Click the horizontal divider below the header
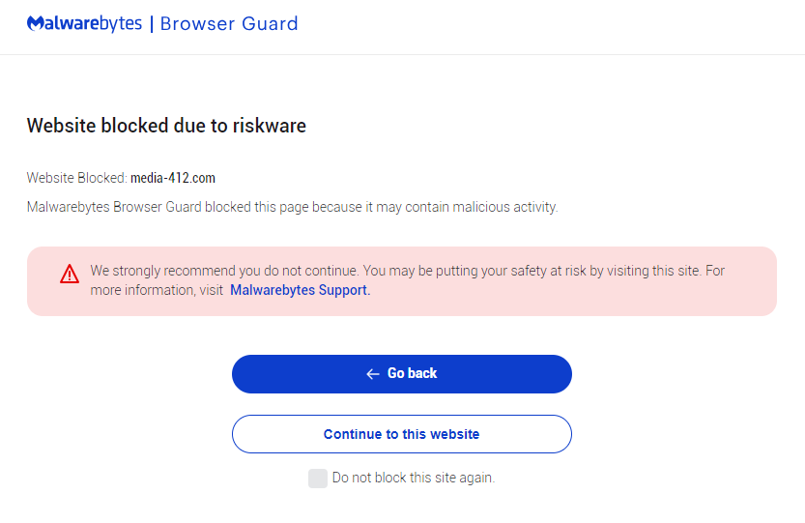 tap(402, 54)
